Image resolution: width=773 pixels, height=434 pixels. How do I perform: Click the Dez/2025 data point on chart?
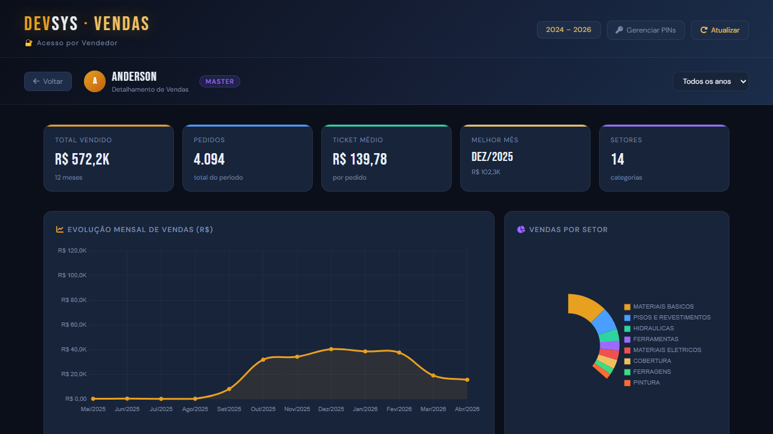[x=331, y=349]
